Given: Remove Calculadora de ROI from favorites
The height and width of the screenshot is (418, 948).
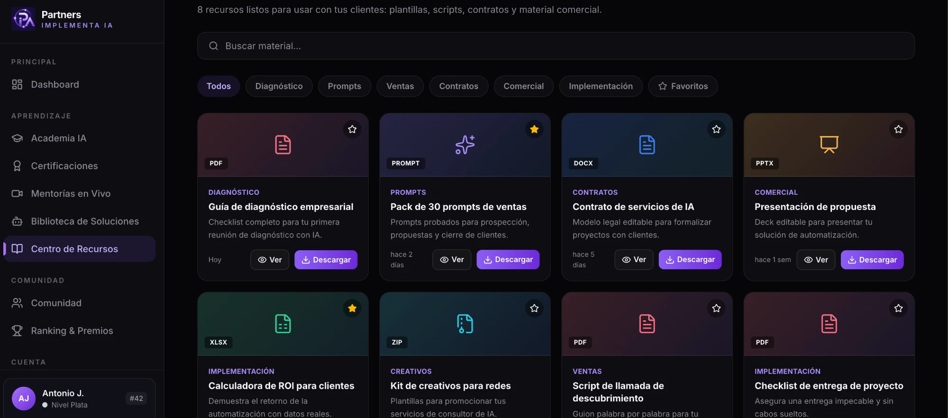Looking at the screenshot, I should point(352,308).
